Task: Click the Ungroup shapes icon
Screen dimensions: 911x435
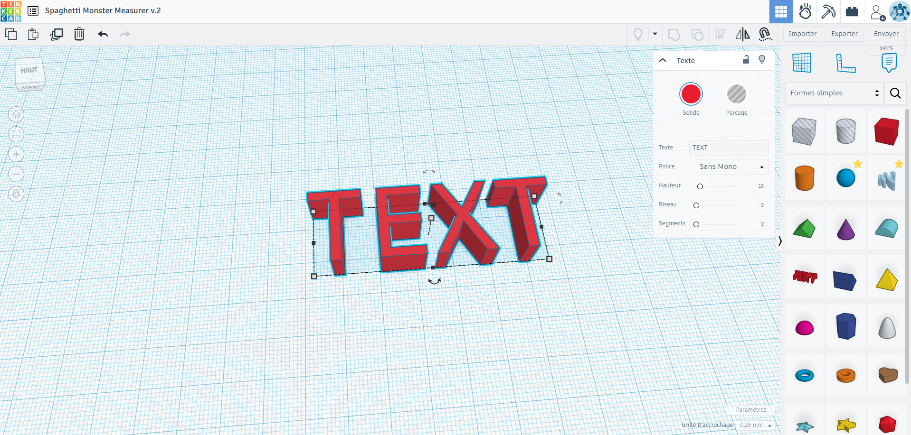Action: click(x=697, y=35)
